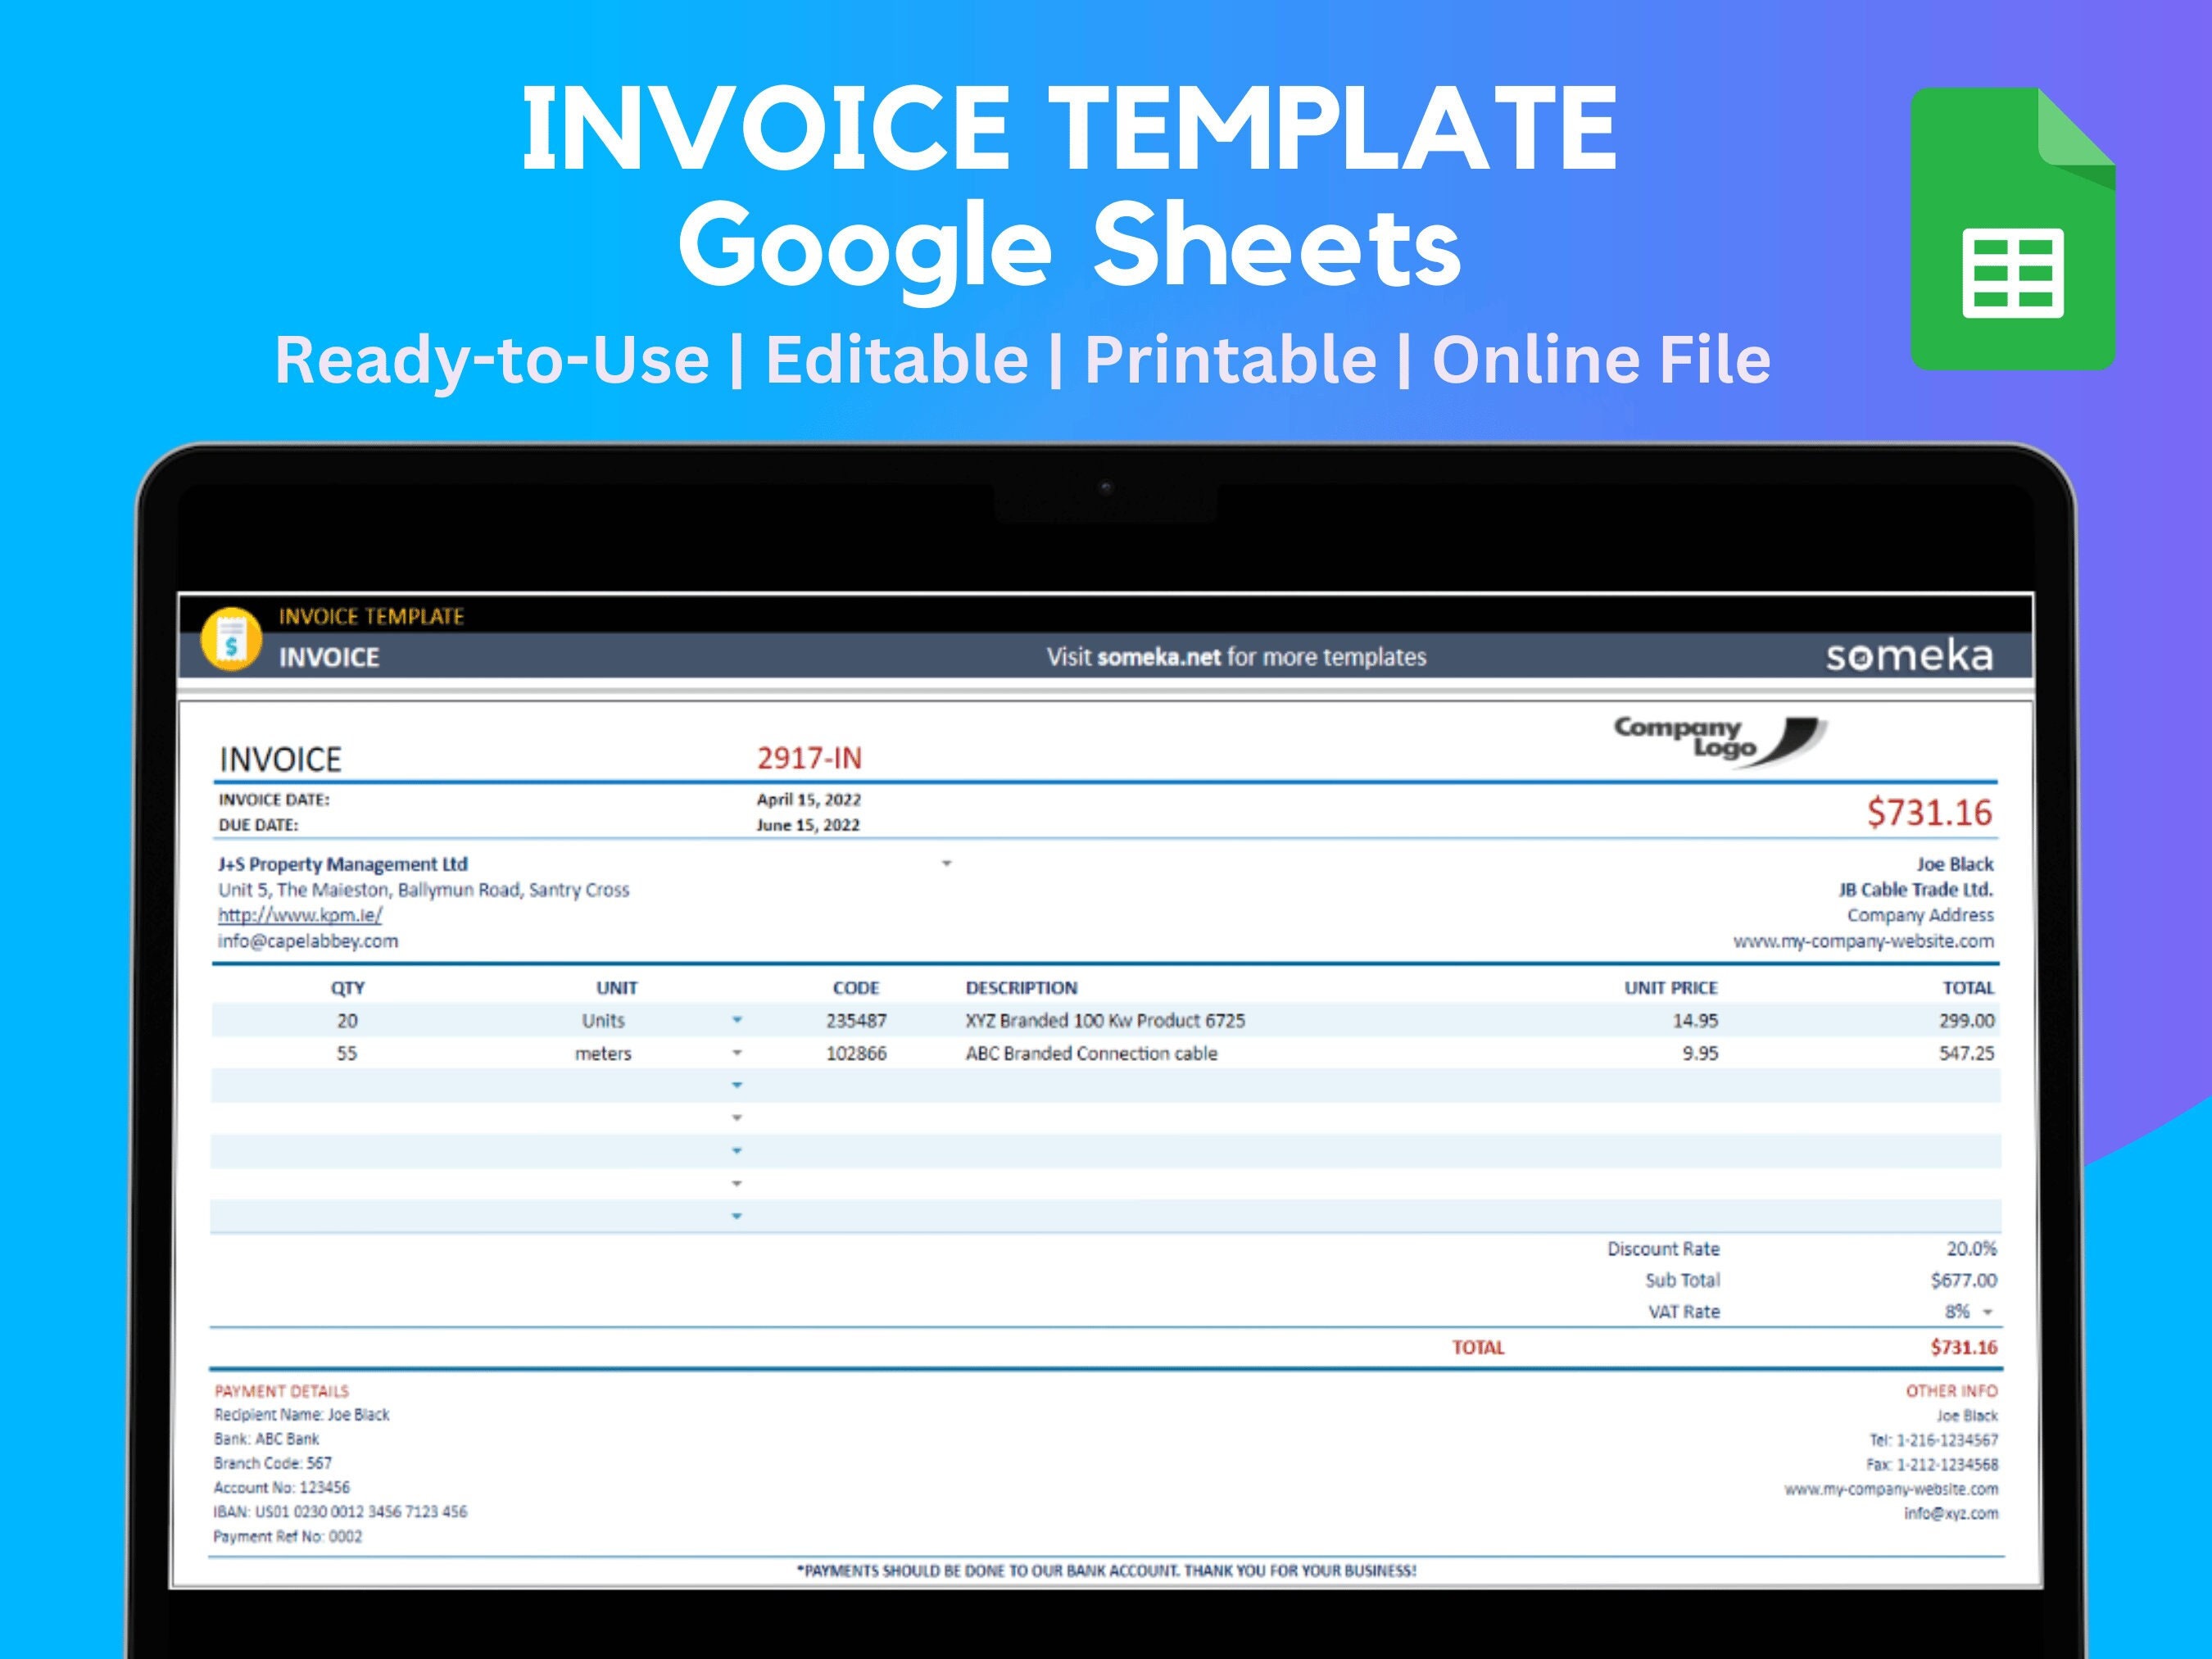The image size is (2212, 1659).
Task: Click JB Cable Trade Ltd. text
Action: click(1916, 890)
